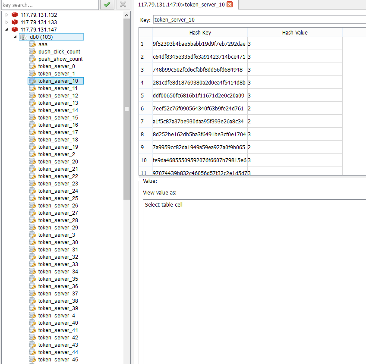Select hash key 281cdfe8d18769380a2d0ea4f5414d8b
Screen dimensions: 366x364
(x=199, y=82)
